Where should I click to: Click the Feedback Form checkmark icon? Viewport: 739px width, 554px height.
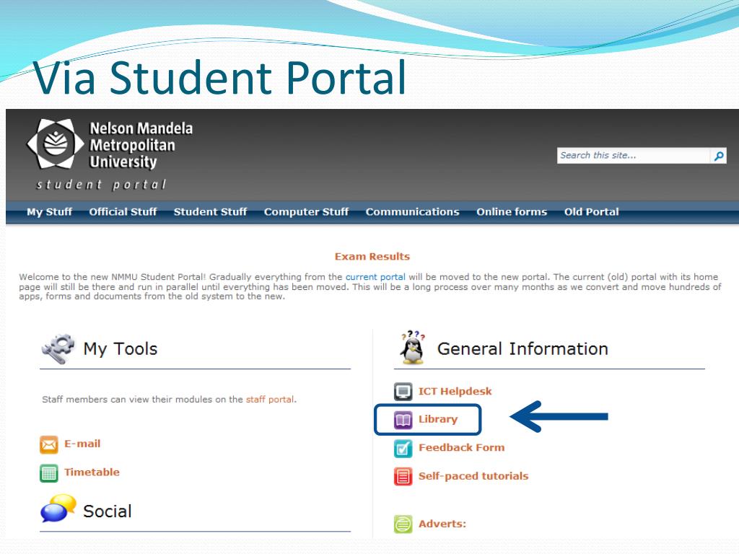403,448
